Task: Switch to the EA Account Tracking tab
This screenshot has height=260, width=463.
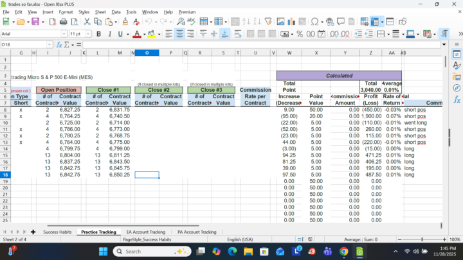Action: coord(146,232)
